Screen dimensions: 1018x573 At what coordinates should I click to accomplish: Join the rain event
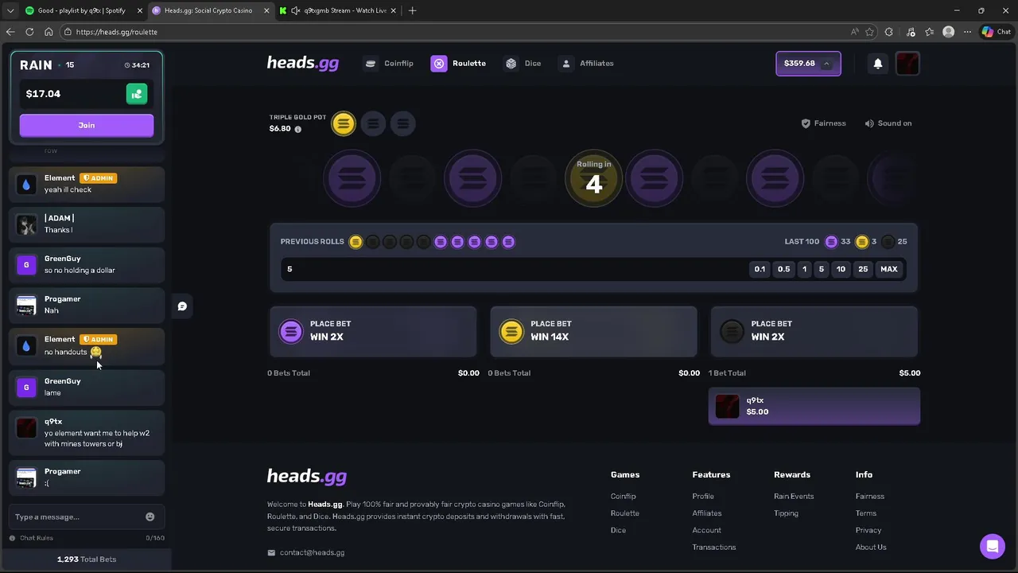[x=87, y=125]
